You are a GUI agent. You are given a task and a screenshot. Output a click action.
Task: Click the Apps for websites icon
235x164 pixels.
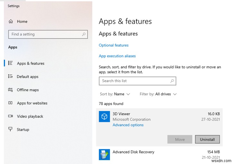coord(11,103)
